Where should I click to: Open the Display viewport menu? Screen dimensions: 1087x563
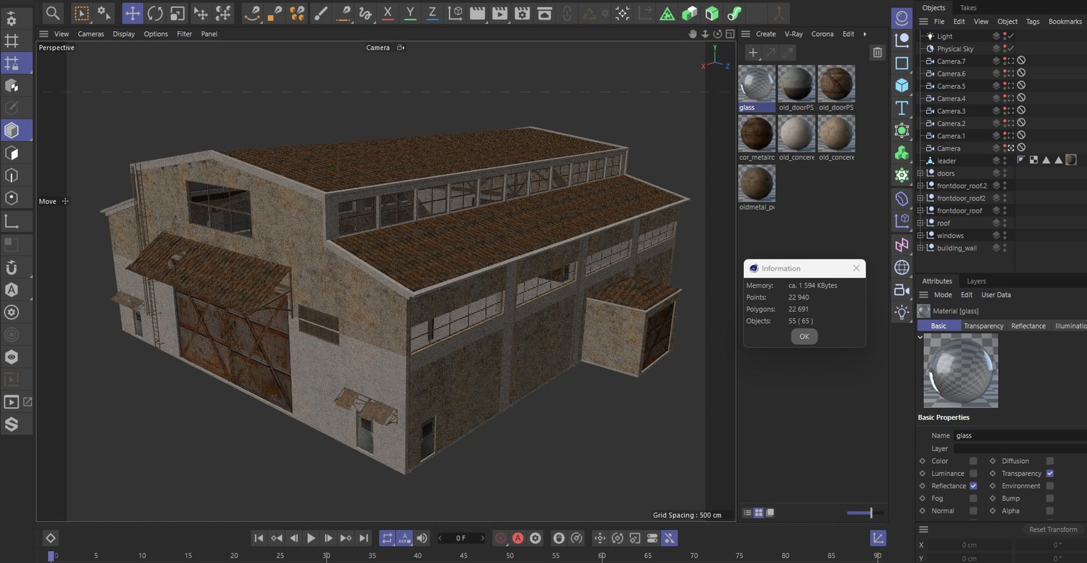(x=123, y=34)
